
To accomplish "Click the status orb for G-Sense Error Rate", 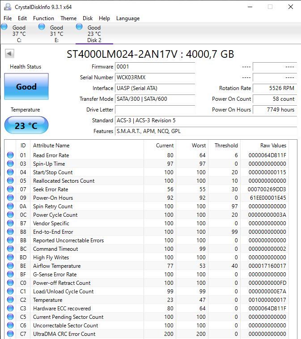I will click(x=10, y=274).
